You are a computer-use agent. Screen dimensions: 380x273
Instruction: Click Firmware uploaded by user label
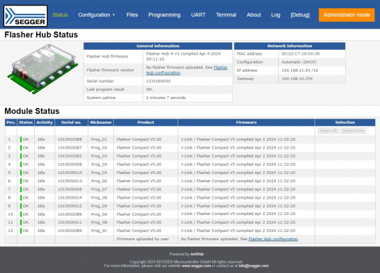(x=143, y=239)
